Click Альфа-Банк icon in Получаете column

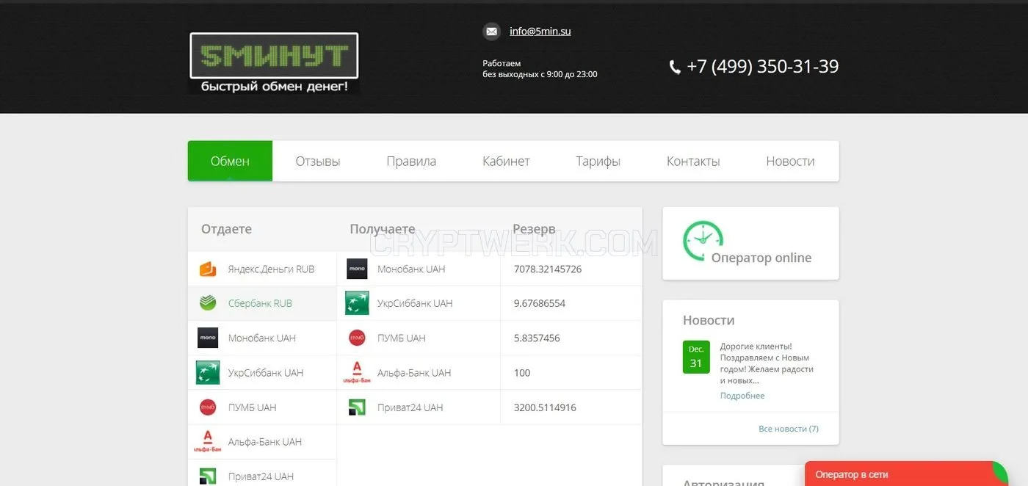click(357, 372)
